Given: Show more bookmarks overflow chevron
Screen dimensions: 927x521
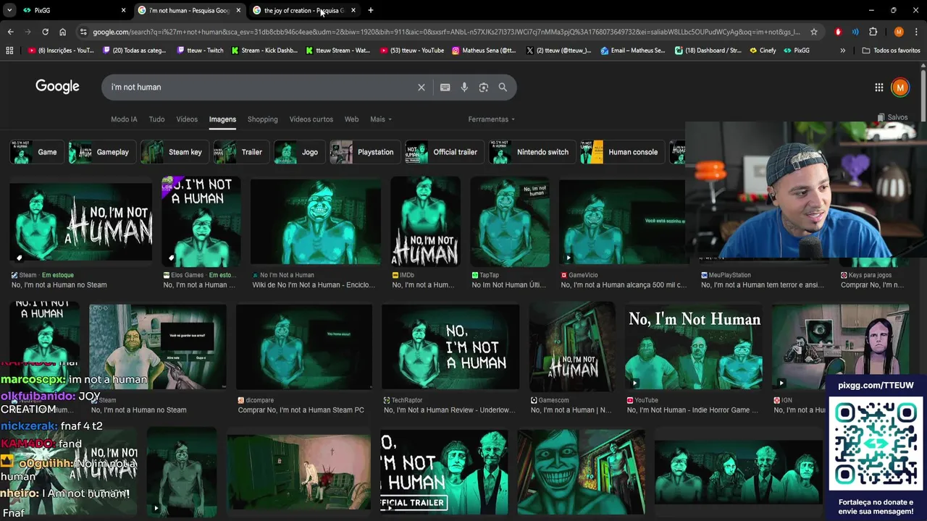Looking at the screenshot, I should pos(842,51).
